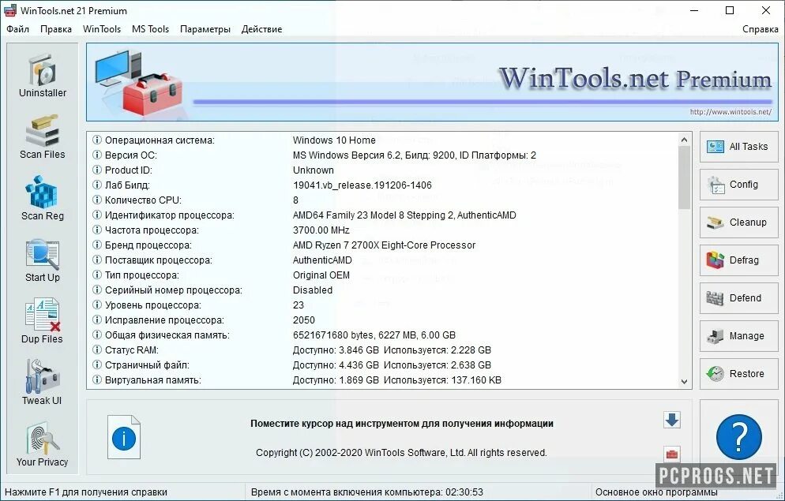
Task: Open the Your Privacy tool
Action: click(x=43, y=445)
